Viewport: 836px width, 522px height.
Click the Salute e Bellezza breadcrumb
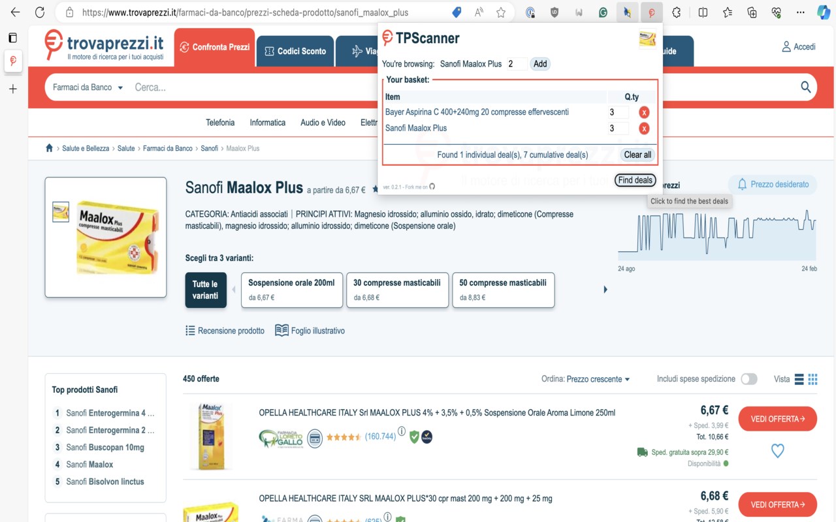click(x=86, y=149)
